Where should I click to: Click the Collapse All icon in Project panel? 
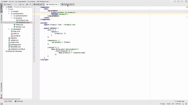click(x=23, y=4)
